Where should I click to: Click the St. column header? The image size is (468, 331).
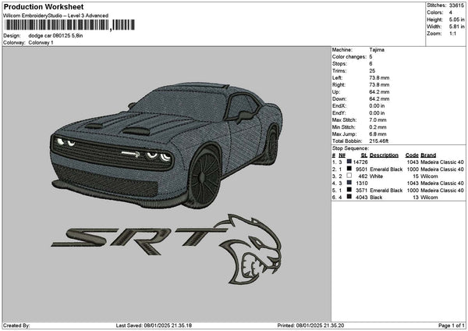click(363, 154)
